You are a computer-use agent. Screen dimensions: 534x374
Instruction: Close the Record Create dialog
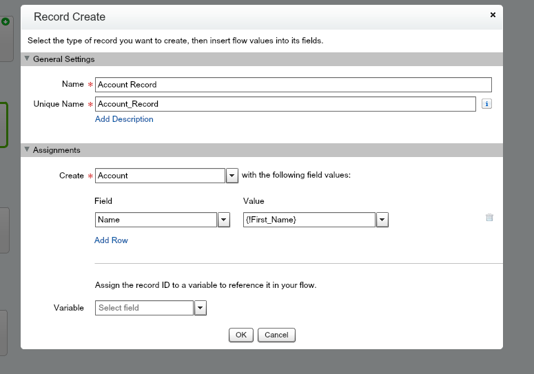pos(492,14)
